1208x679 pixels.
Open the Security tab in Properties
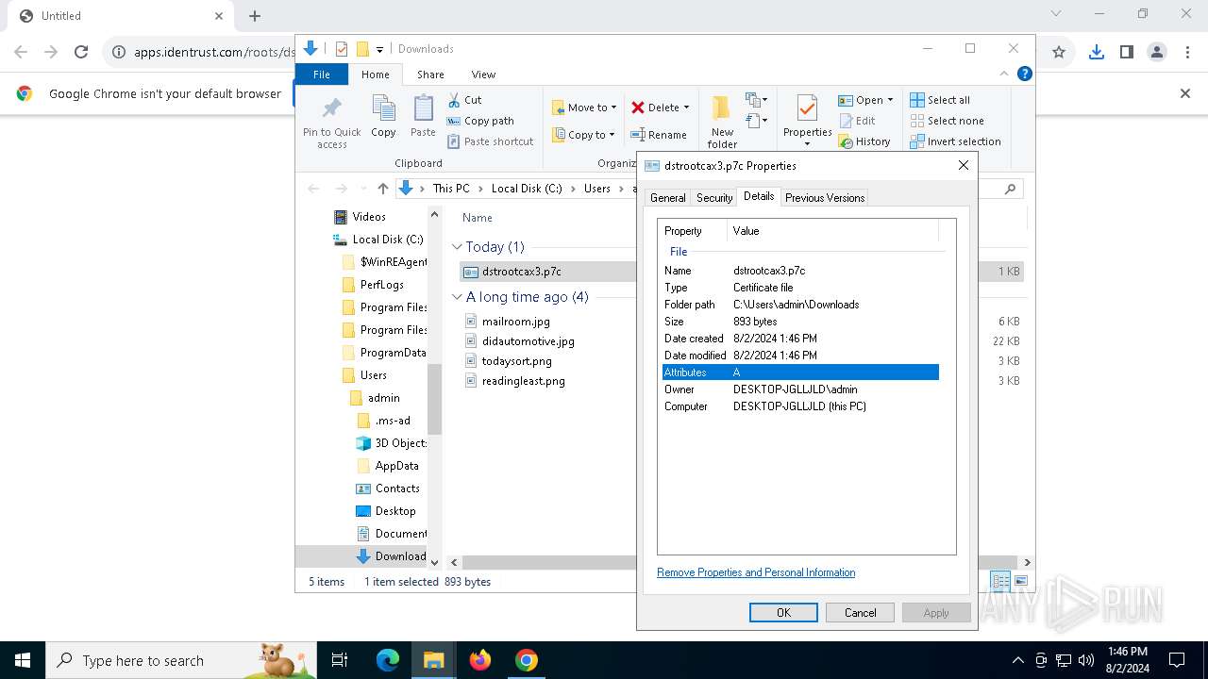[714, 198]
